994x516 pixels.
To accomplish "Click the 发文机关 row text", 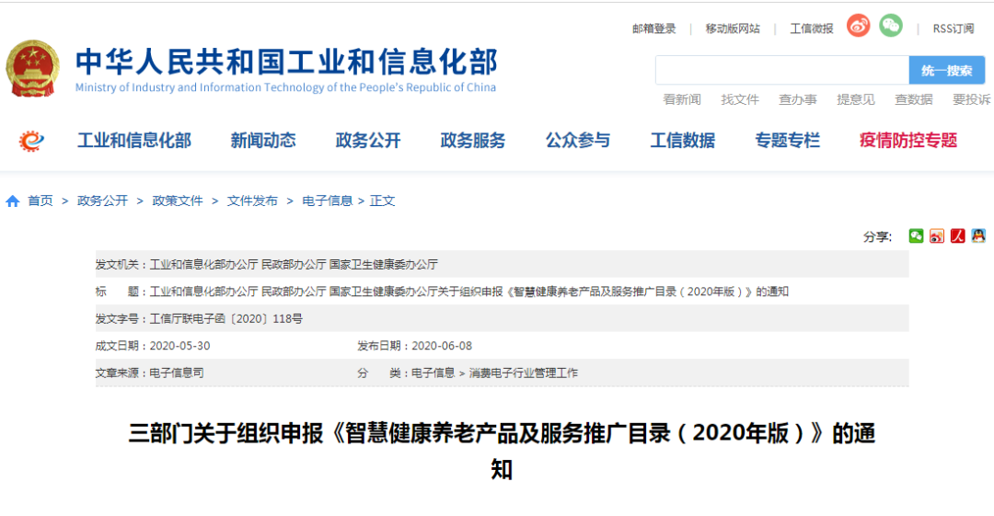I will [x=267, y=264].
